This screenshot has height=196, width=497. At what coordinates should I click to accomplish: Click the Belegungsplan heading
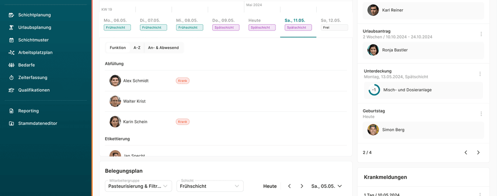(x=124, y=171)
